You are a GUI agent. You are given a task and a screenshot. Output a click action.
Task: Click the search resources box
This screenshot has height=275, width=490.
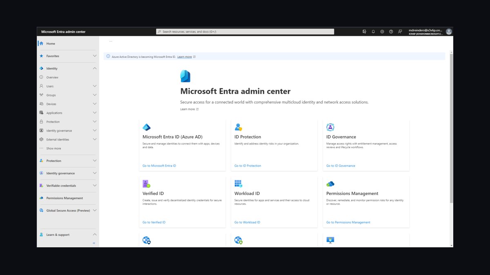tap(245, 31)
